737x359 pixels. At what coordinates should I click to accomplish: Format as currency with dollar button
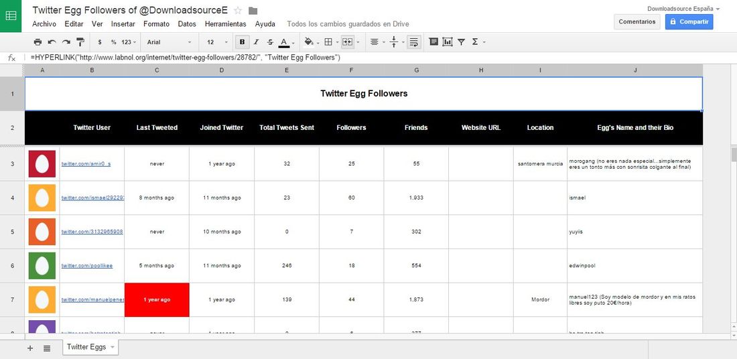[100, 42]
